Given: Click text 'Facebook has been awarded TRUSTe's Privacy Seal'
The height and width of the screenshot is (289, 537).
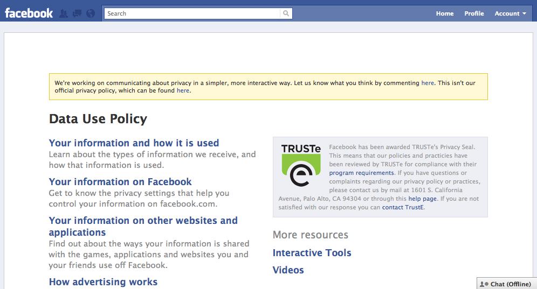Looking at the screenshot, I should pyautogui.click(x=402, y=147).
